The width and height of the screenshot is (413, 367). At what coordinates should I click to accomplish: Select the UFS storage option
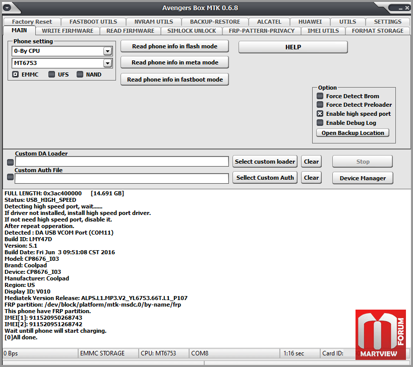click(51, 75)
